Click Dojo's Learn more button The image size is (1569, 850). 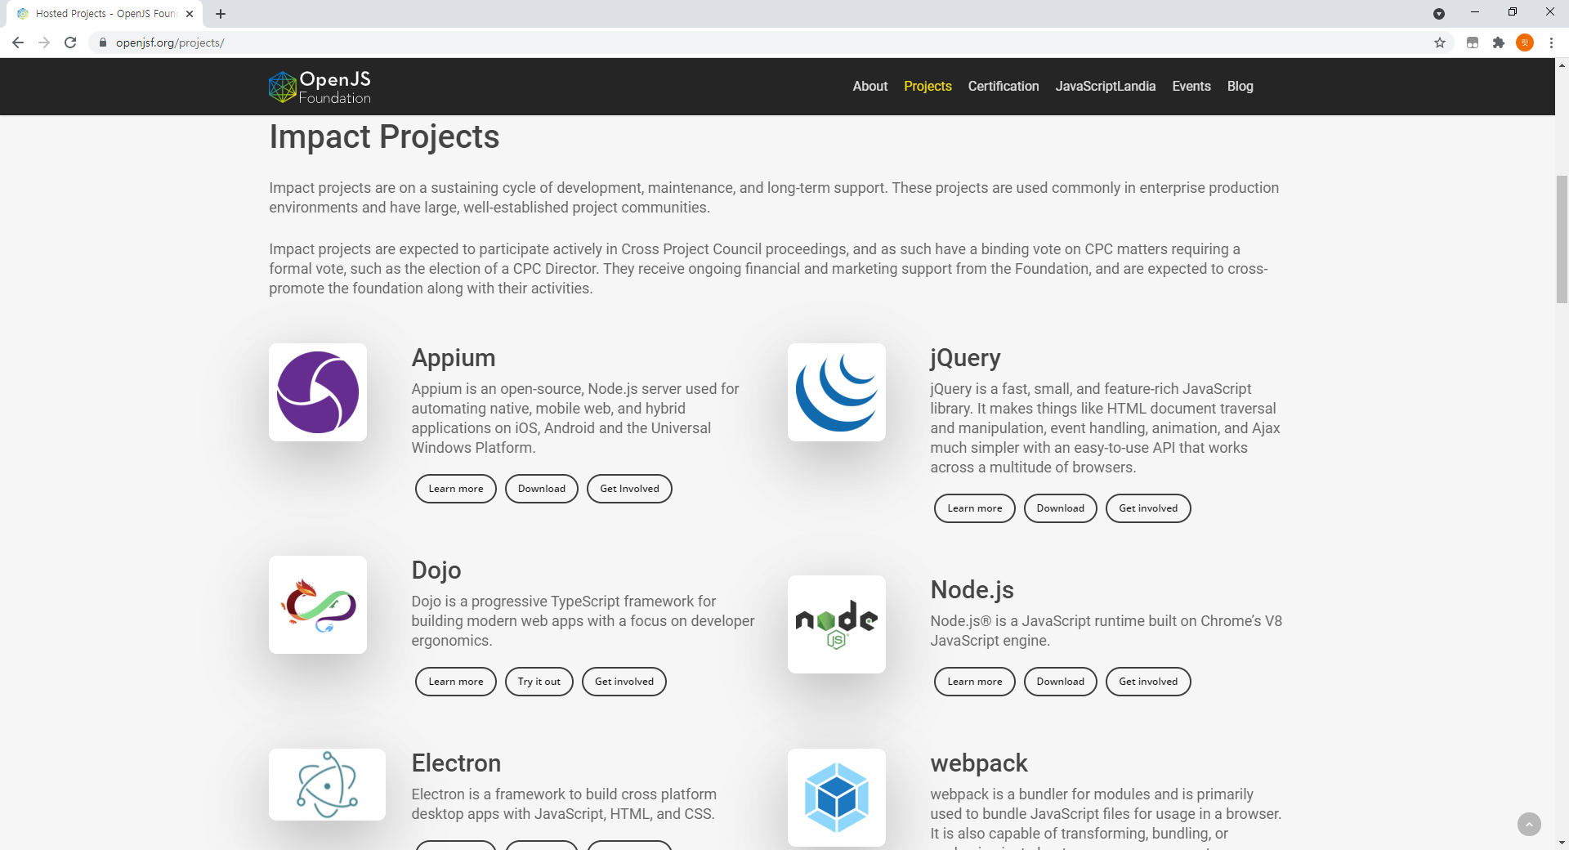pos(456,682)
